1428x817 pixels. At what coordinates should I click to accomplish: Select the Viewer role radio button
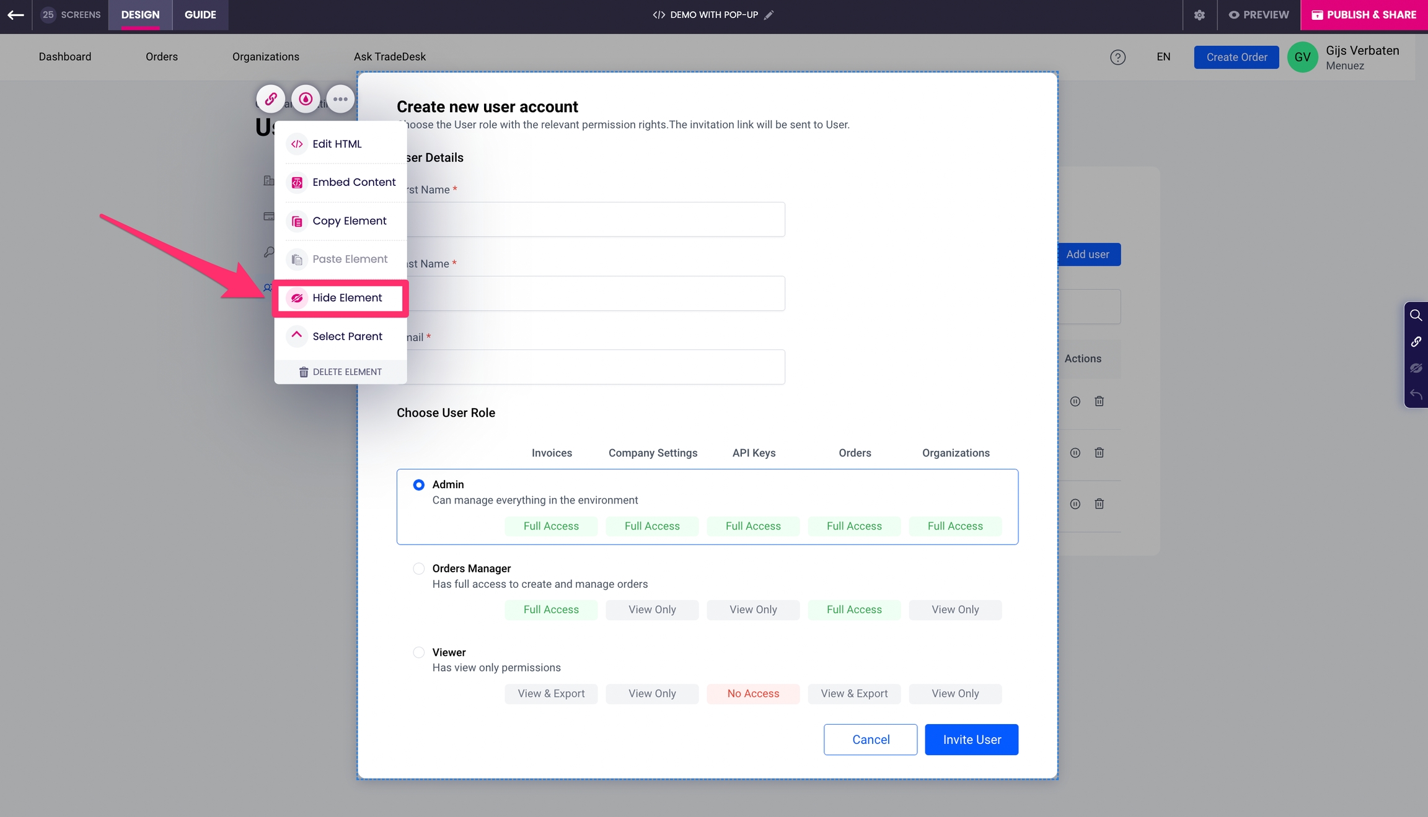tap(419, 652)
